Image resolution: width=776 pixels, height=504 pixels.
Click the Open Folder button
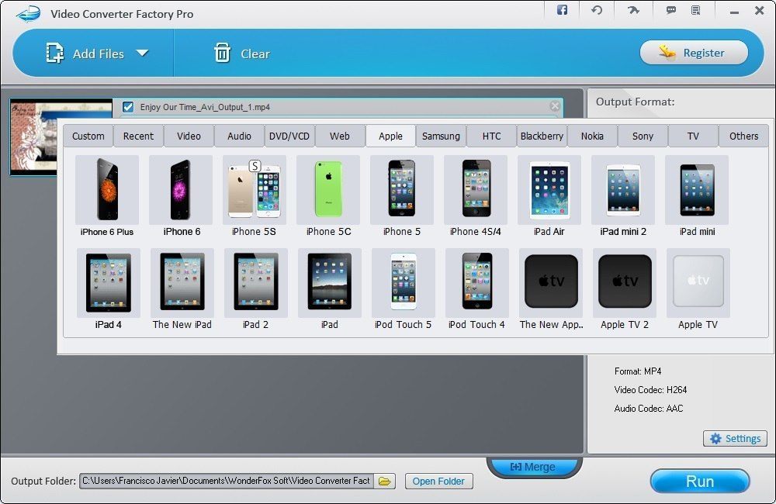click(x=438, y=481)
